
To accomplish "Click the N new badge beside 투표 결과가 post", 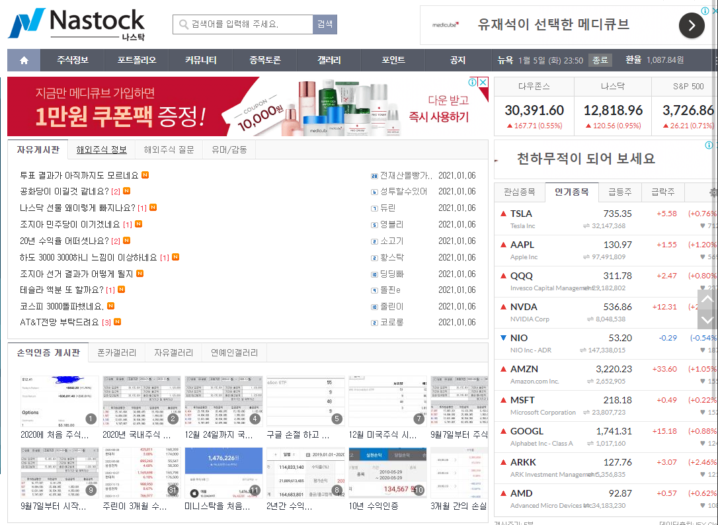I will 145,175.
